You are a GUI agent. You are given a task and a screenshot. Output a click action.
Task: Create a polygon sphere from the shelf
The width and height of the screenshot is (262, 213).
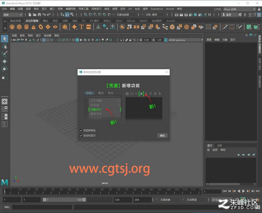point(12,27)
